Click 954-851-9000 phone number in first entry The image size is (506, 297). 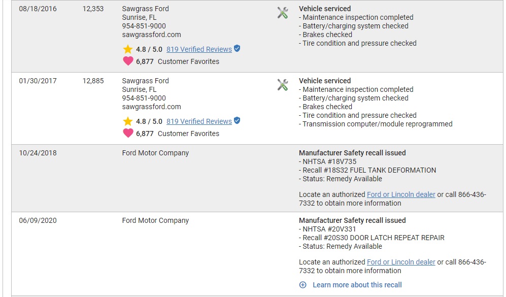pos(144,26)
